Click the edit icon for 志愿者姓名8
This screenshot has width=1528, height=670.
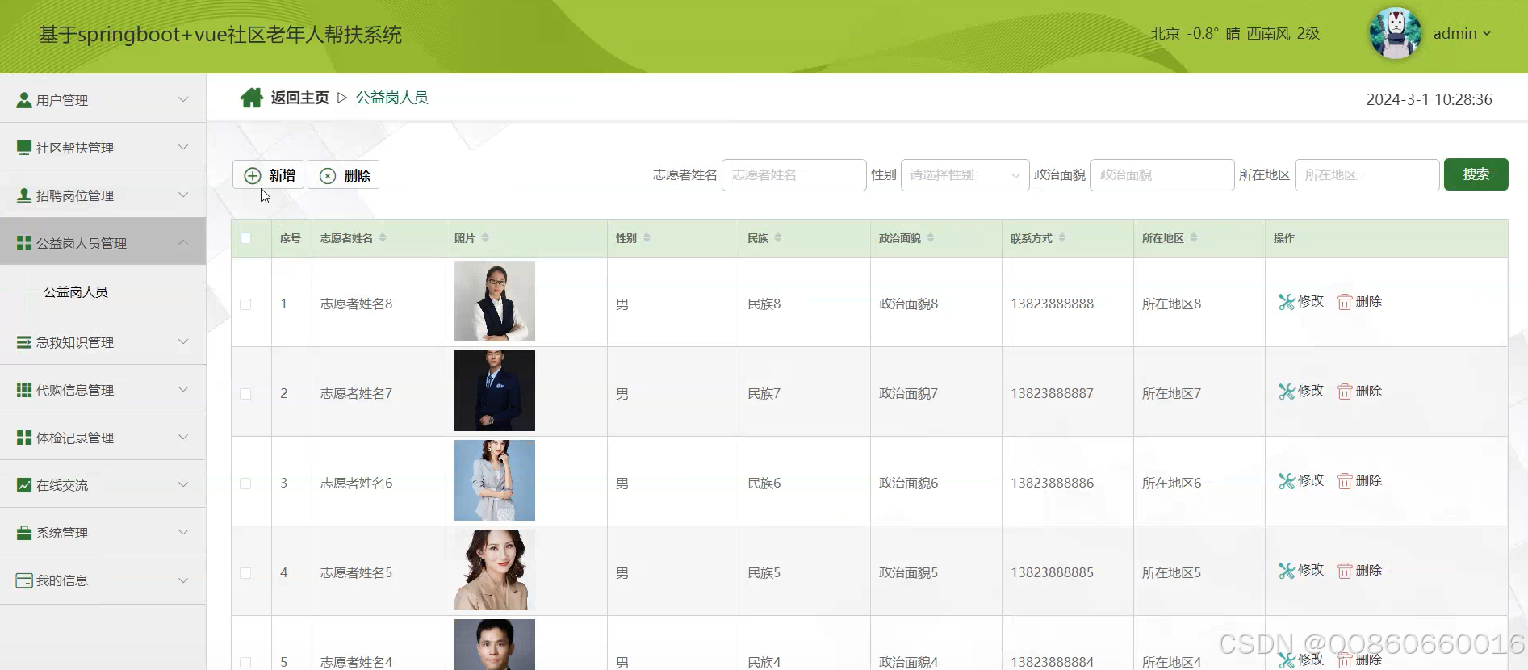(1287, 302)
